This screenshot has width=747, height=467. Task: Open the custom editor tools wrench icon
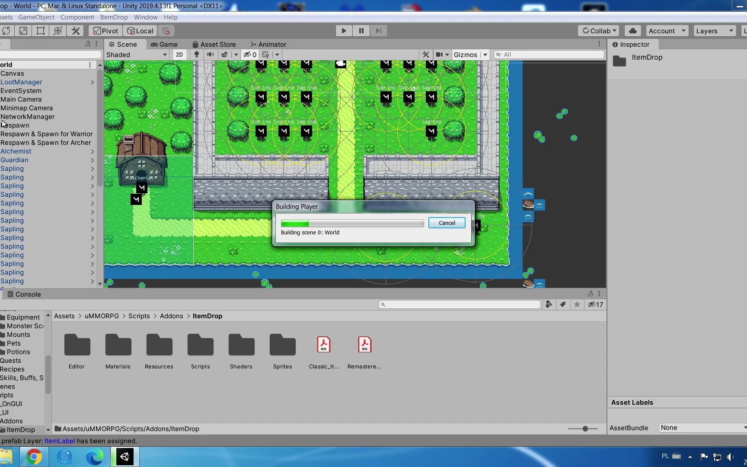click(76, 31)
